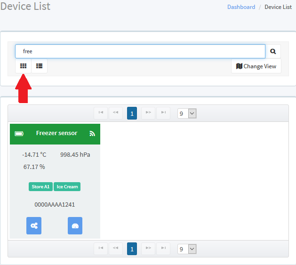Open rows-per-page dropdown in top paginator

click(187, 113)
